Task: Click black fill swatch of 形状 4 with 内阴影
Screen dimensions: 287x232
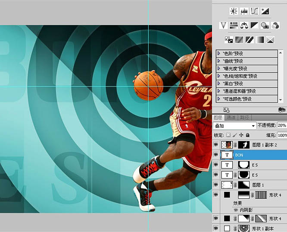Action: tap(227, 195)
